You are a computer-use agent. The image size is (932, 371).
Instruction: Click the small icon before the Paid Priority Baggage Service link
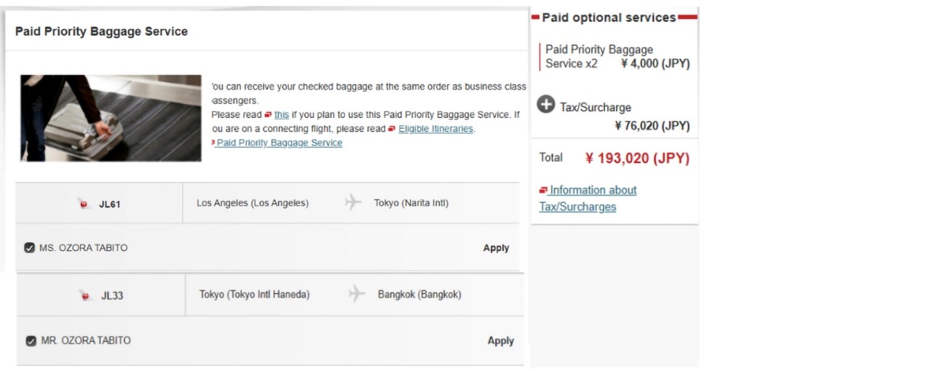213,143
